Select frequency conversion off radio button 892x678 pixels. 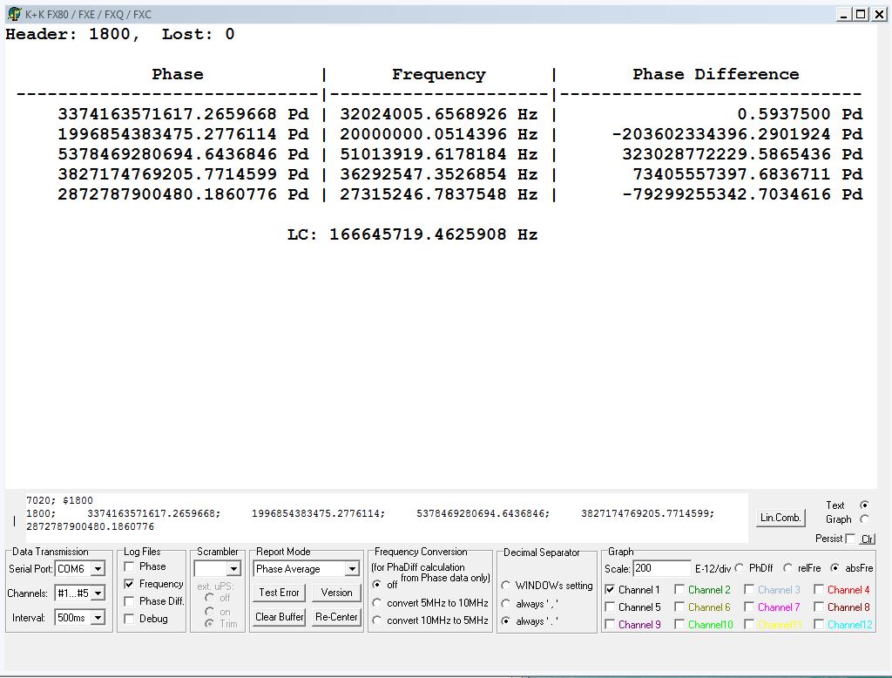point(376,585)
